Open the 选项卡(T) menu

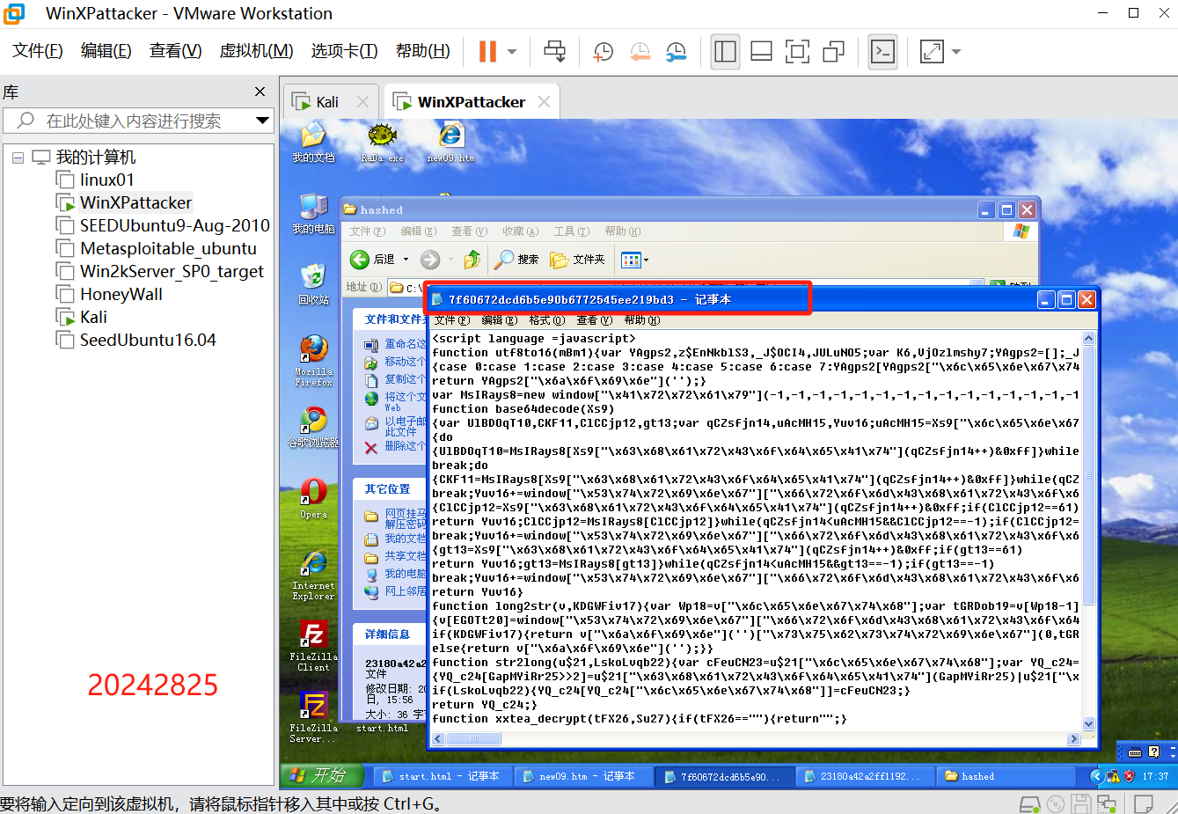[344, 51]
